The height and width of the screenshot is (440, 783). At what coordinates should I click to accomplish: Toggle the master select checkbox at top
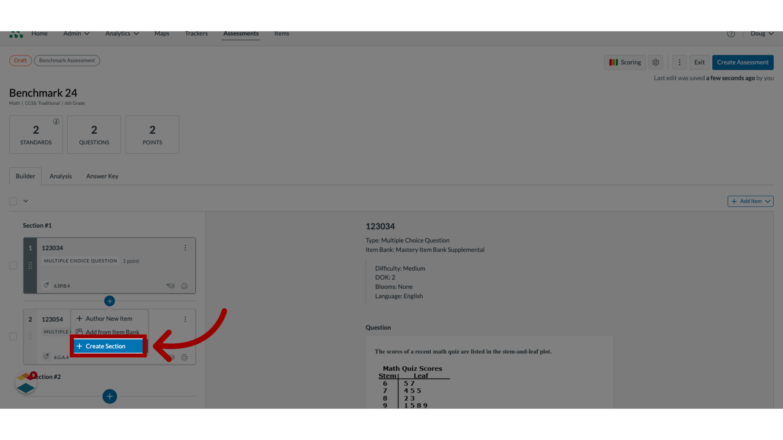13,201
